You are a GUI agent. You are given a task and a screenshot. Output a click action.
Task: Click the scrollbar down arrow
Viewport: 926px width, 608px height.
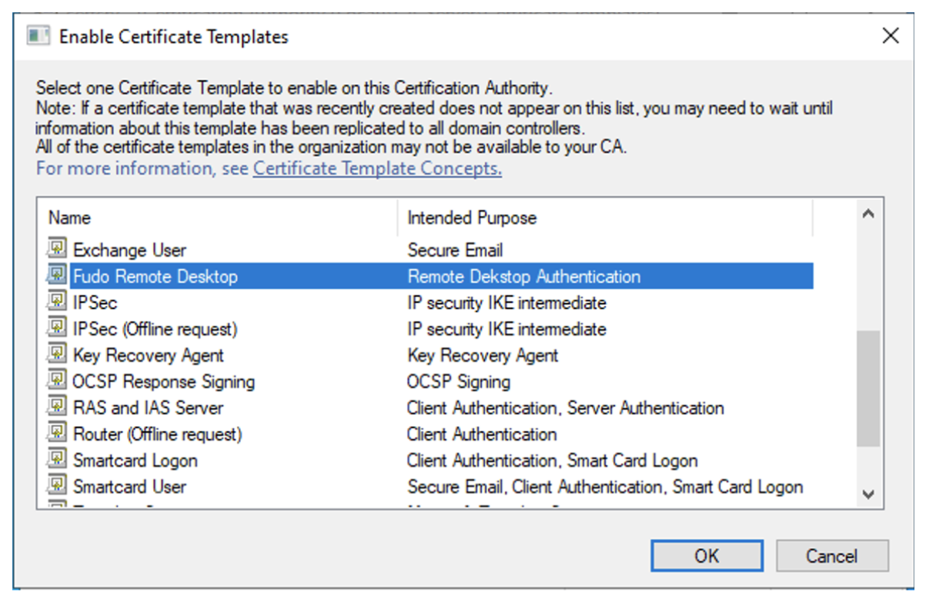coord(869,494)
